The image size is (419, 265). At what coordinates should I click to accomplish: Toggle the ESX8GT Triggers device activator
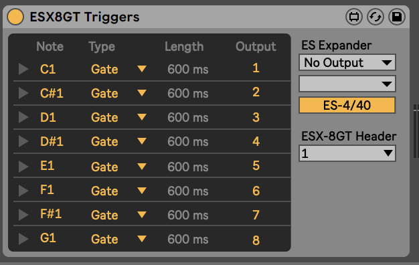[15, 17]
